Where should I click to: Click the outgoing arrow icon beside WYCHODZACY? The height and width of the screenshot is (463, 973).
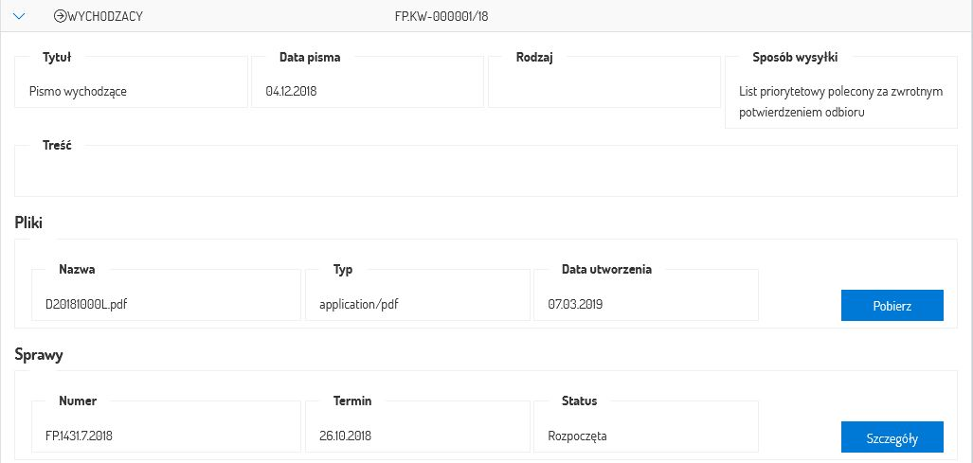pyautogui.click(x=61, y=16)
